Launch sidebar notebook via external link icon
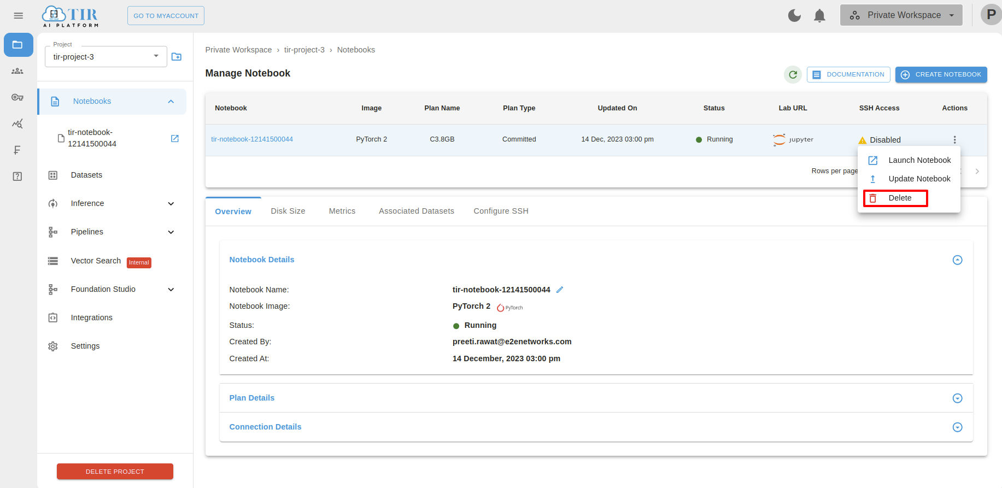Screen dimensions: 1002x488 [x=175, y=138]
